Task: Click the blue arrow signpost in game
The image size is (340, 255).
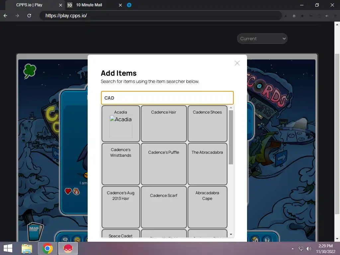Action: [281, 158]
